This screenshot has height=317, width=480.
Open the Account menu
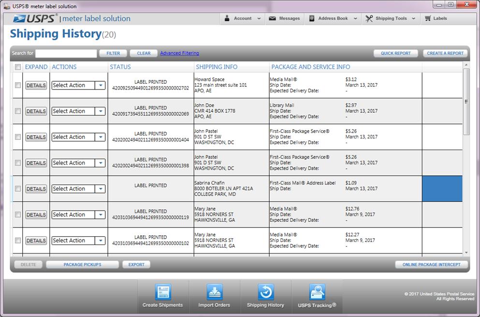coord(242,18)
